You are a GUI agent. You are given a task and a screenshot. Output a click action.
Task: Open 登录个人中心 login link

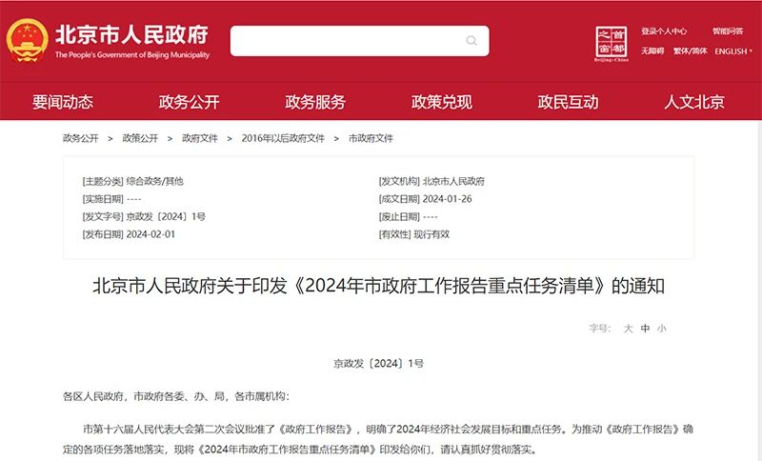coord(664,31)
